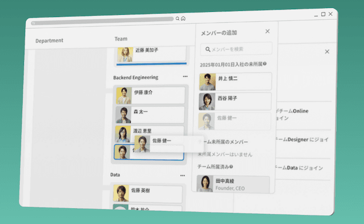The height and width of the screenshot is (224, 364).
Task: Select greyed member card 佐藤 健一 in panel
Action: [234, 121]
